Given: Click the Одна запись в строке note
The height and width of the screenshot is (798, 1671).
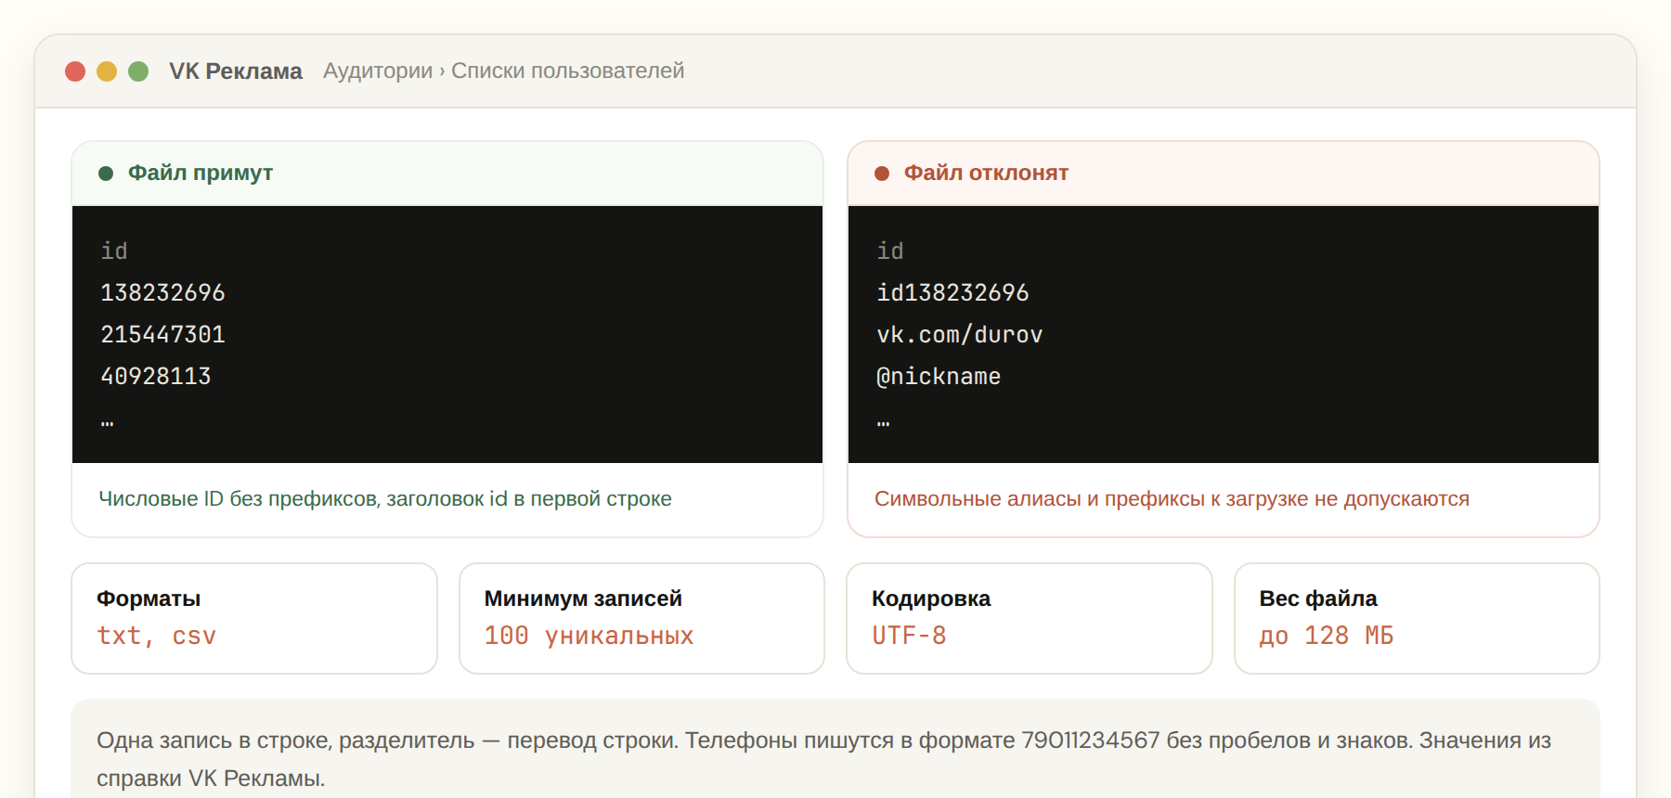Looking at the screenshot, I should [824, 759].
